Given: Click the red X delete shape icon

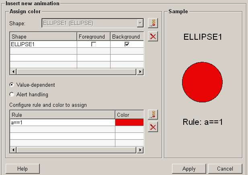Looking at the screenshot, I should [153, 37].
